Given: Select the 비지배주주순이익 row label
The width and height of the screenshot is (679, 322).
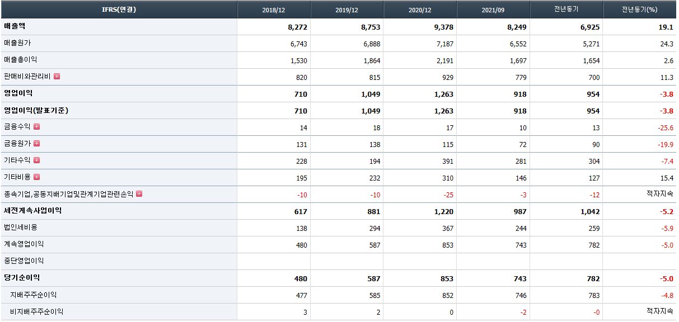Looking at the screenshot, I should click(37, 311).
